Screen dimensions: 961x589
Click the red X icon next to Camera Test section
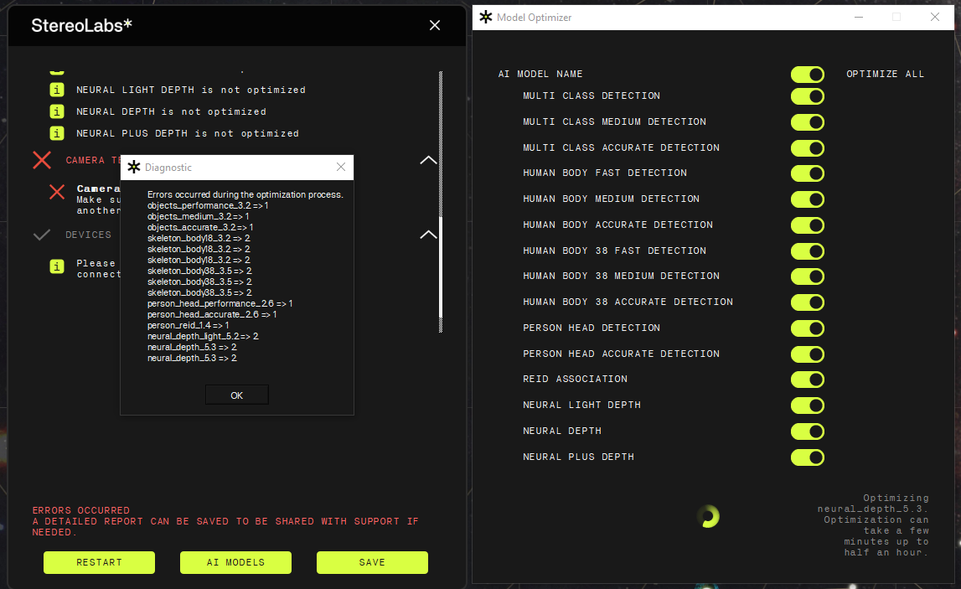click(x=42, y=160)
